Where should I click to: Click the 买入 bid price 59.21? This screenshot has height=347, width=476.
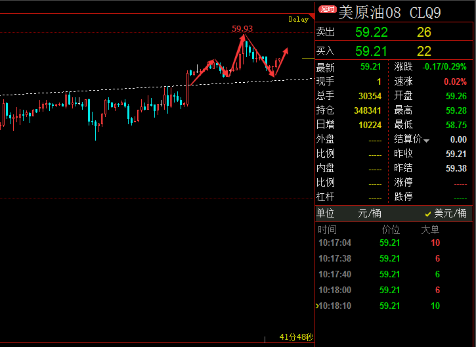point(372,51)
